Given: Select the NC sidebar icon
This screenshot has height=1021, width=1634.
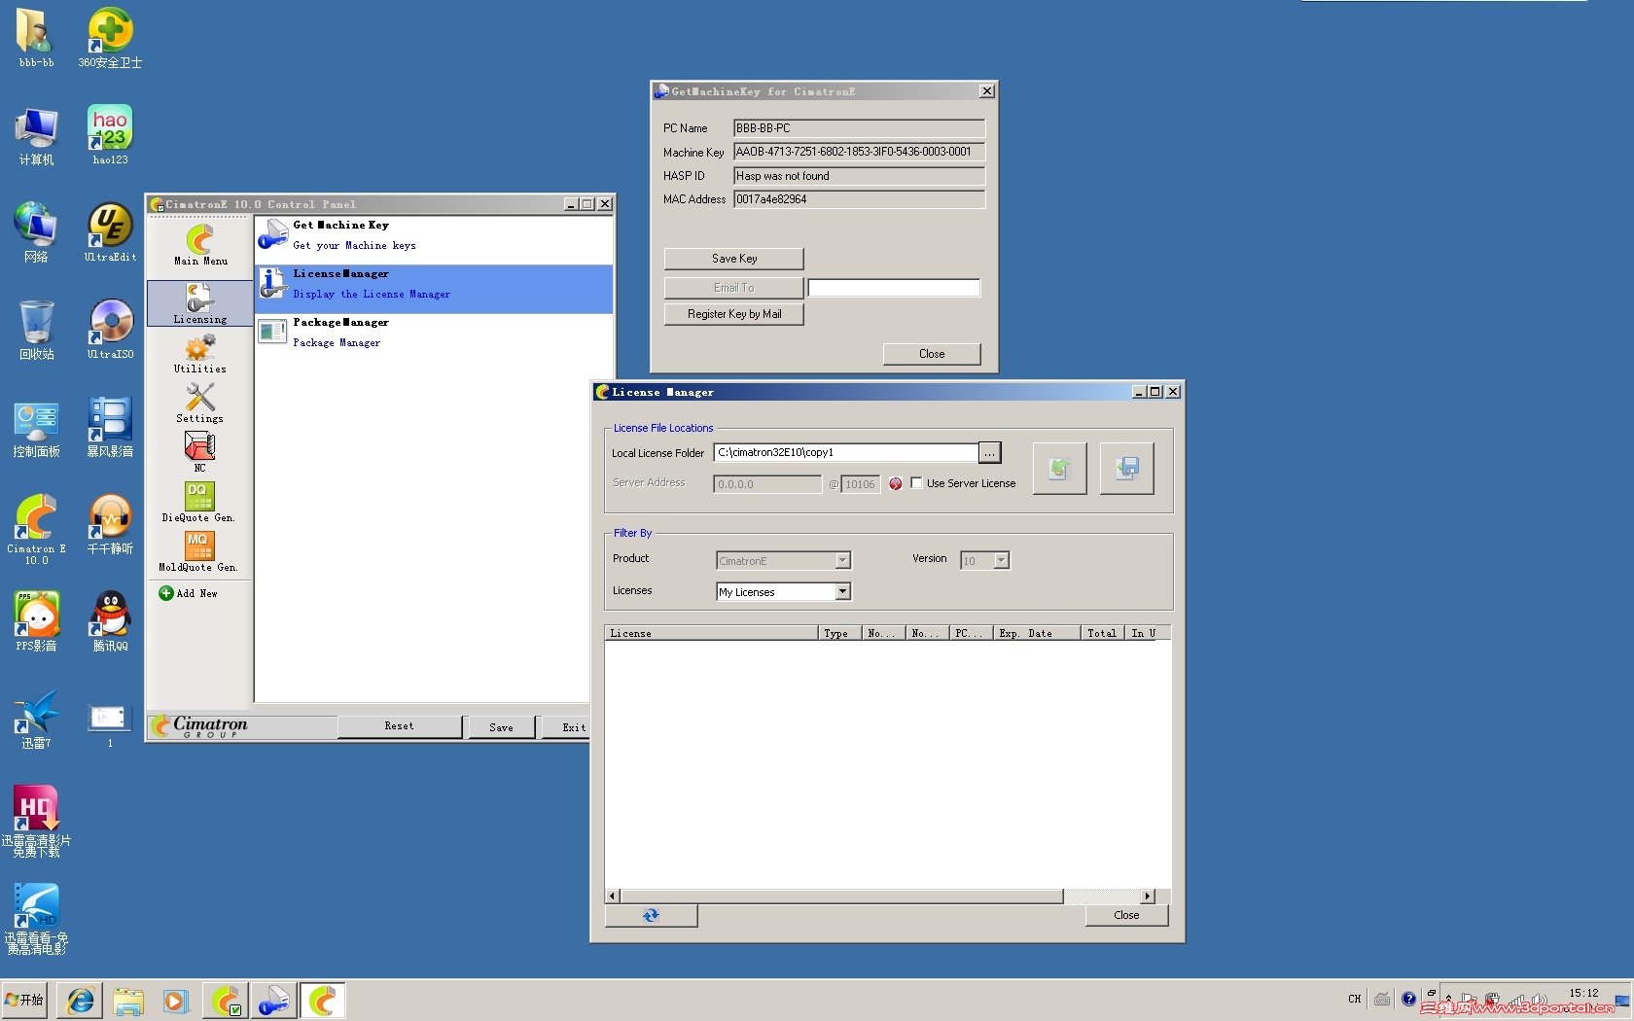Looking at the screenshot, I should coord(200,452).
